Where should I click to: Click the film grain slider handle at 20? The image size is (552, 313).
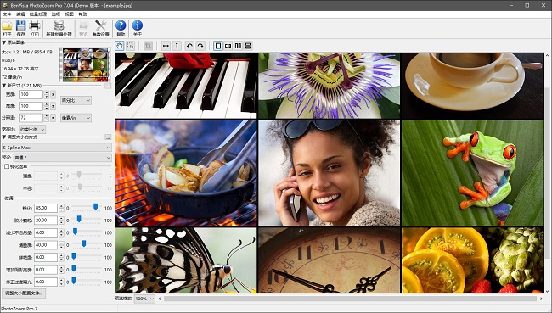coord(79,219)
